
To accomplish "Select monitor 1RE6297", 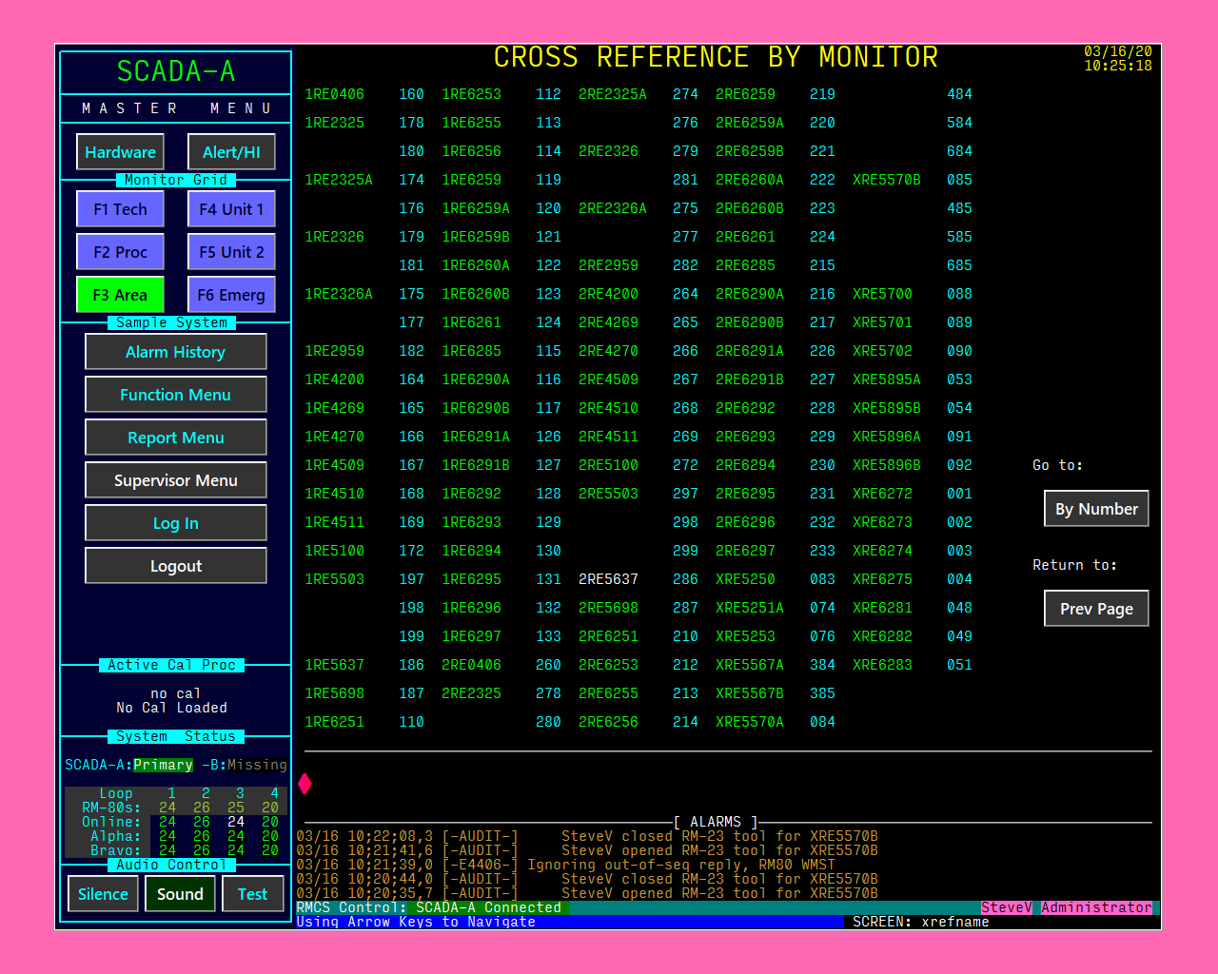I will (x=471, y=636).
